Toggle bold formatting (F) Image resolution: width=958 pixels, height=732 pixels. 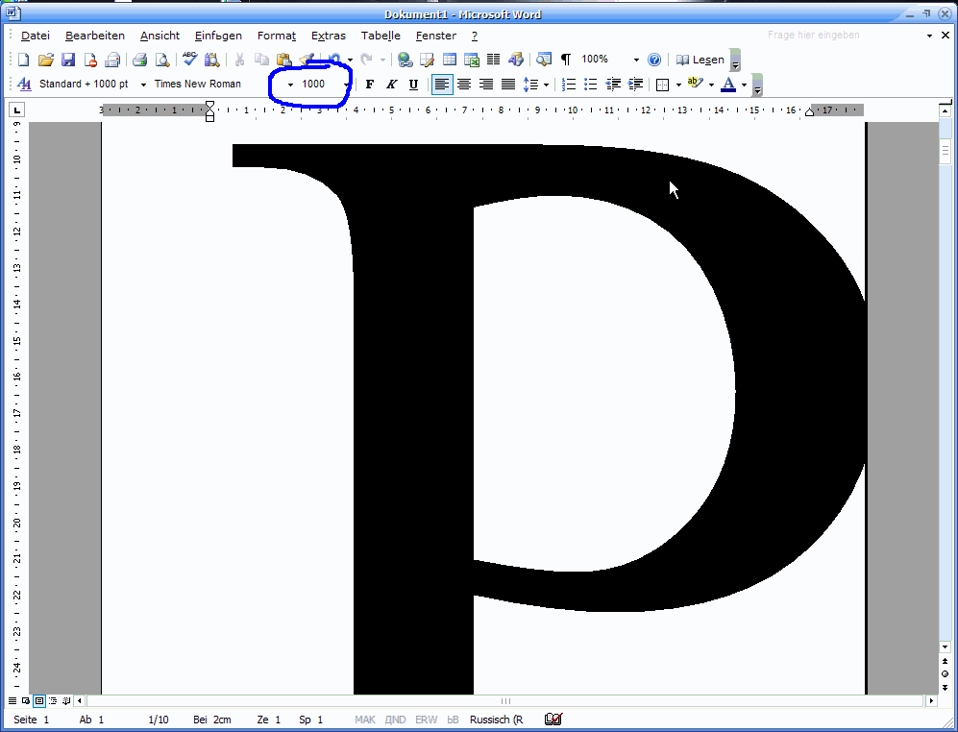pos(370,85)
